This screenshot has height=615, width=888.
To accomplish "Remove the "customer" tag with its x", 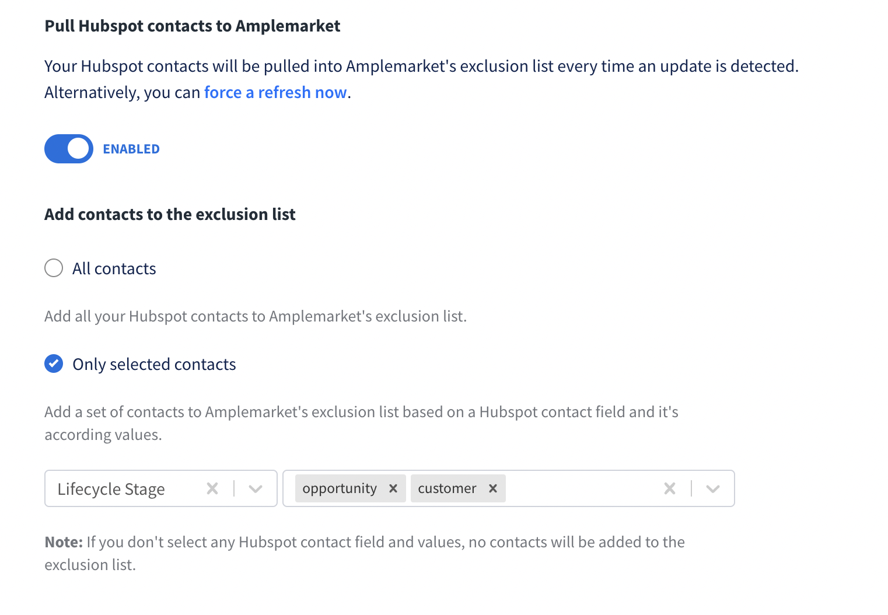I will coord(493,488).
